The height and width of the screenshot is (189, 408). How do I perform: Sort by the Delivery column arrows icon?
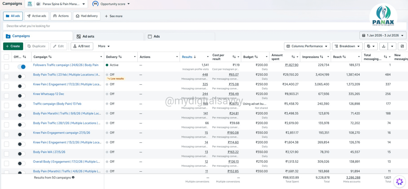(x=120, y=57)
